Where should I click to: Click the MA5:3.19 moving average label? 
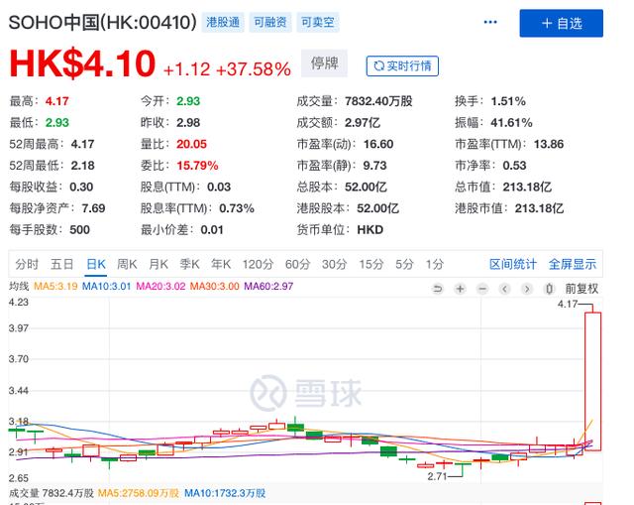(x=55, y=287)
